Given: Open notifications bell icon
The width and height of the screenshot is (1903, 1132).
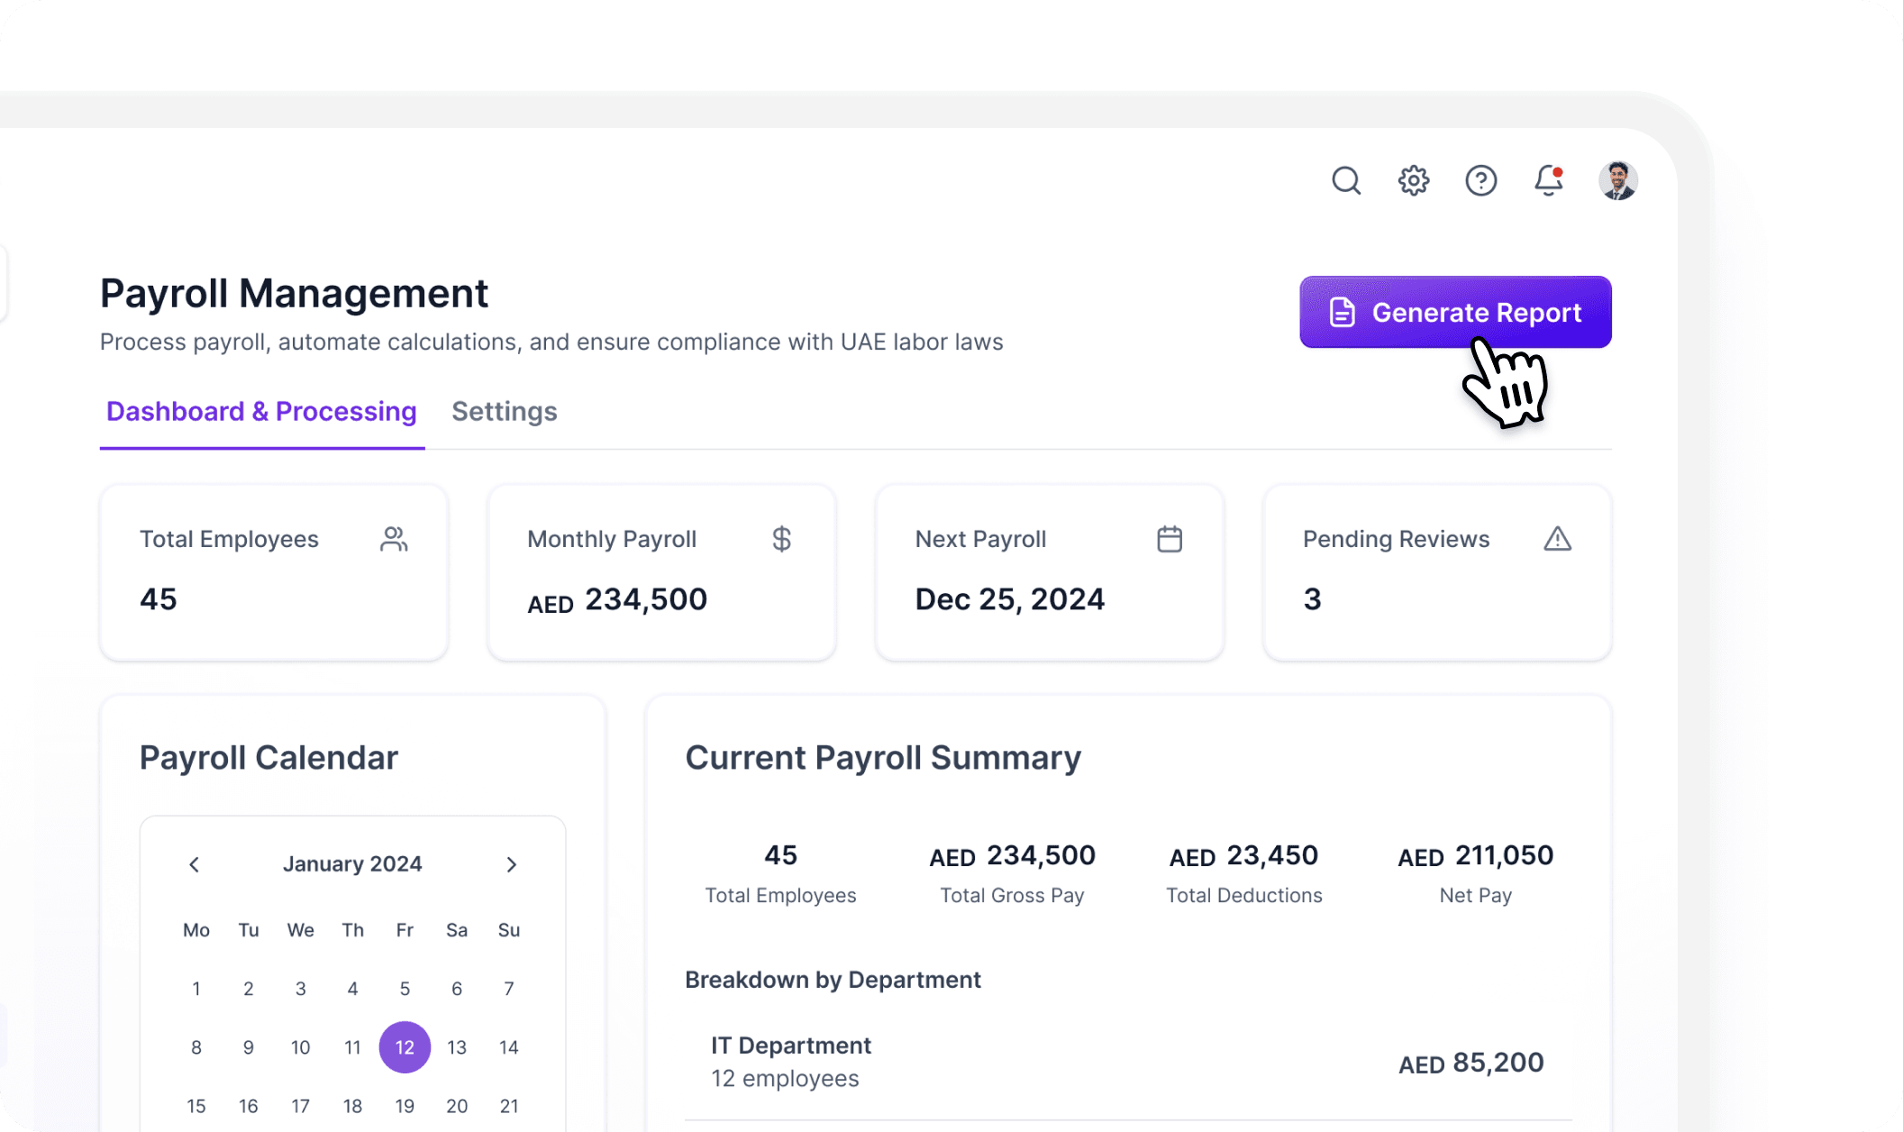Looking at the screenshot, I should (x=1549, y=181).
